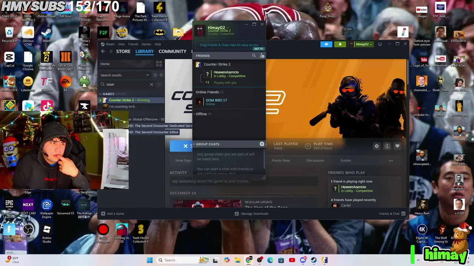
Task: Clear the 'coun' library search
Action: click(151, 84)
